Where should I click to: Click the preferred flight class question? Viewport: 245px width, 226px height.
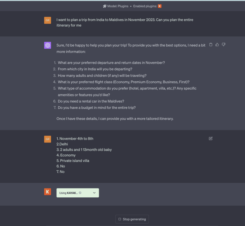[x=124, y=82]
